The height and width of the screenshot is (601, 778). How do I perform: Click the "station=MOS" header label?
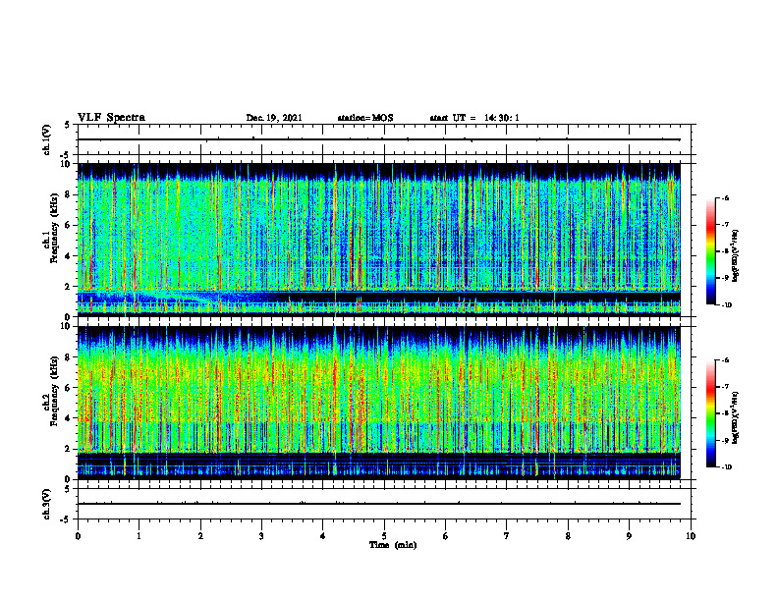[x=365, y=118]
